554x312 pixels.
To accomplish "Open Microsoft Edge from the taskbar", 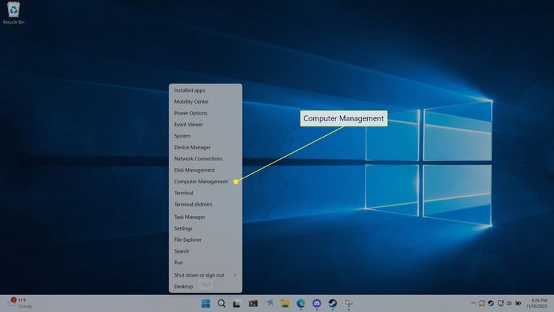I will [301, 303].
